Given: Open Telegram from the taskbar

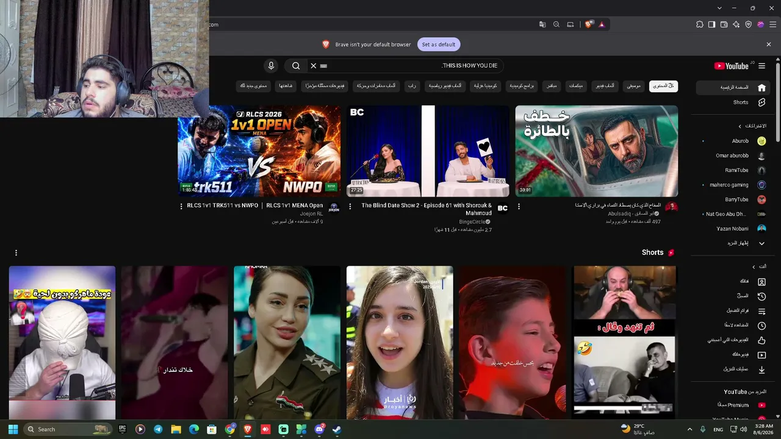Looking at the screenshot, I should [x=158, y=429].
